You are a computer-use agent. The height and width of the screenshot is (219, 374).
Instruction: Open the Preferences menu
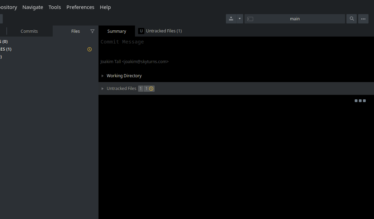80,7
